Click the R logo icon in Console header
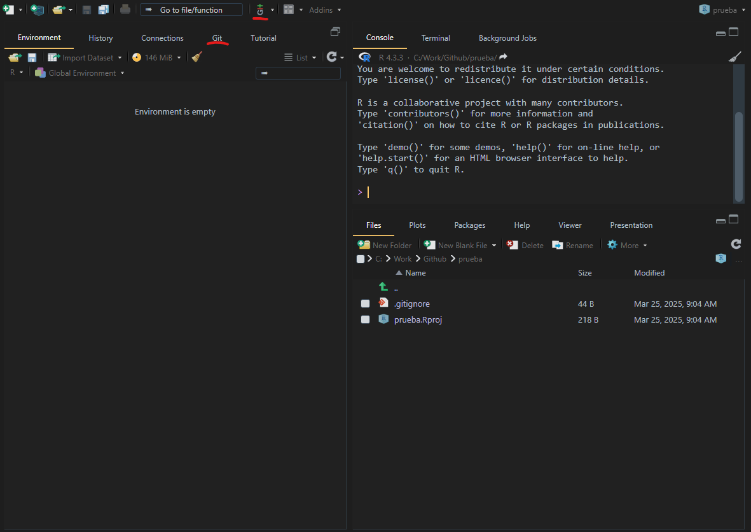This screenshot has height=532, width=751. 365,57
